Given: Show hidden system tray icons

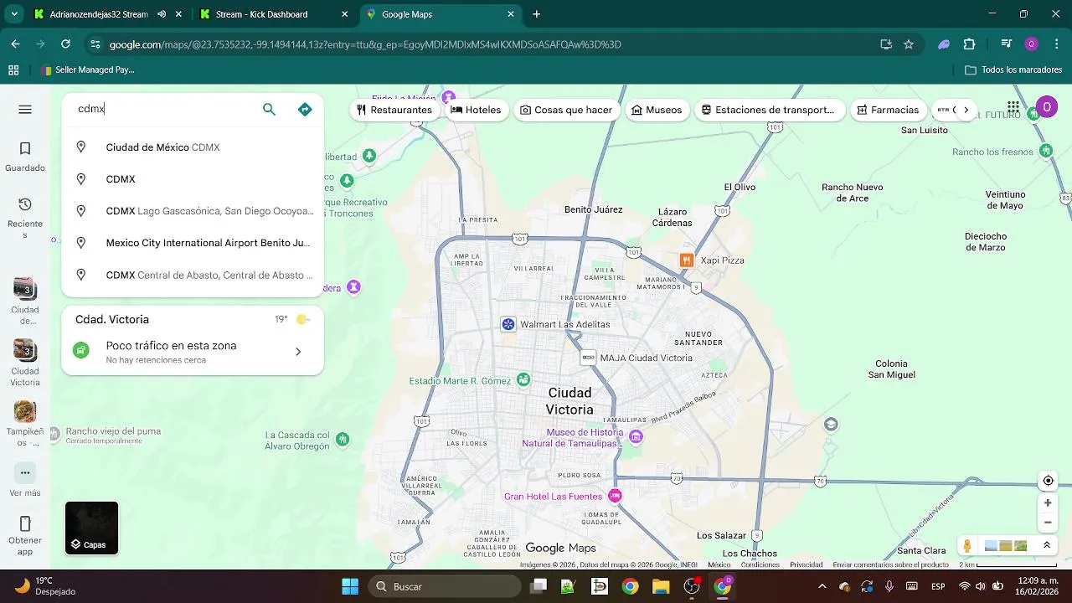Looking at the screenshot, I should (x=822, y=586).
